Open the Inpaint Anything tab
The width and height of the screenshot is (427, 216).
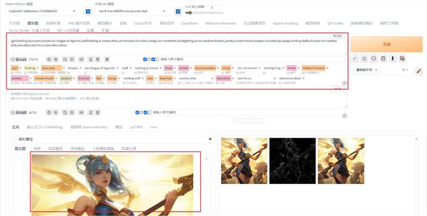point(286,23)
